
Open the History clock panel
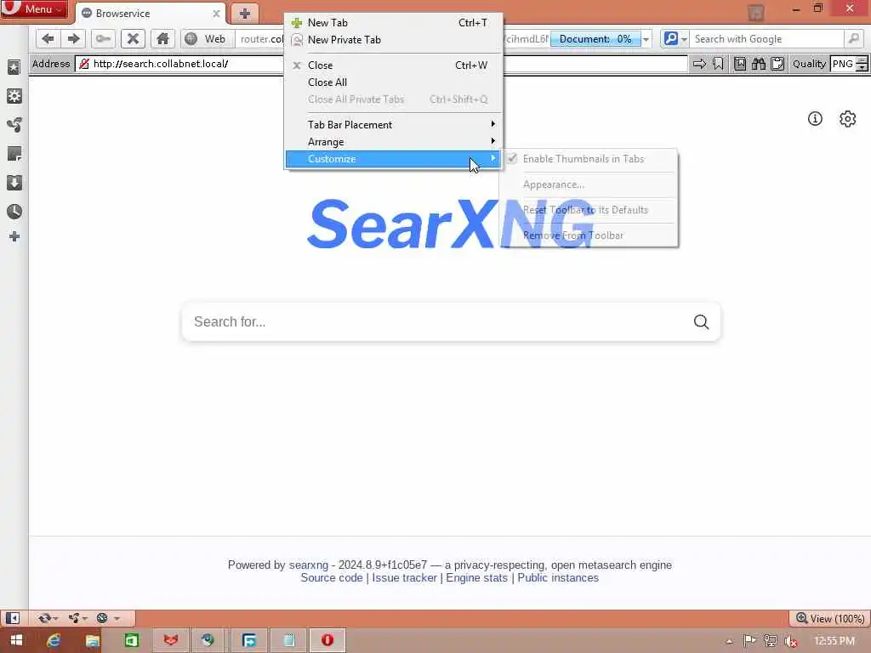click(x=14, y=211)
